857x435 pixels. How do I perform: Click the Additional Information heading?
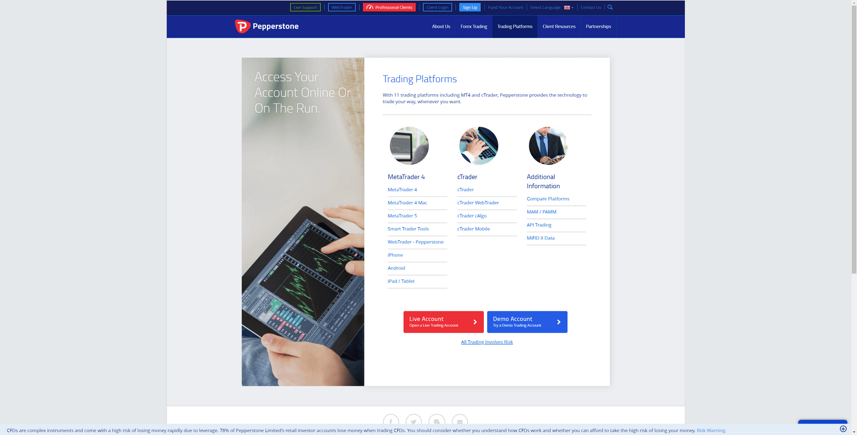pos(543,181)
